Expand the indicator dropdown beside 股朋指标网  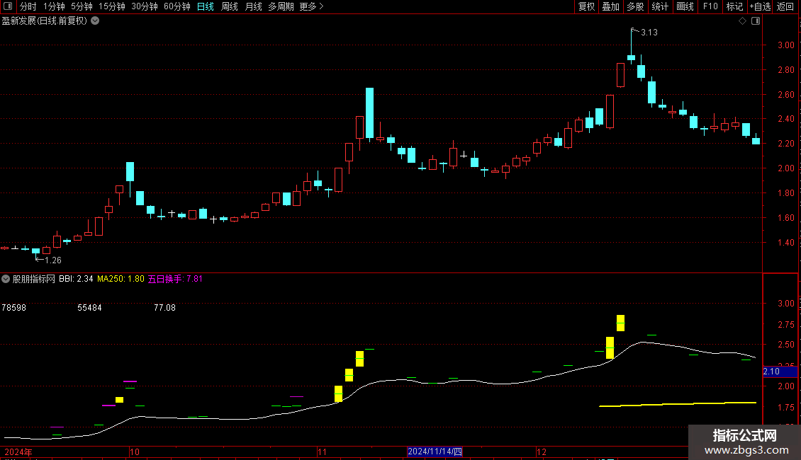[6, 279]
